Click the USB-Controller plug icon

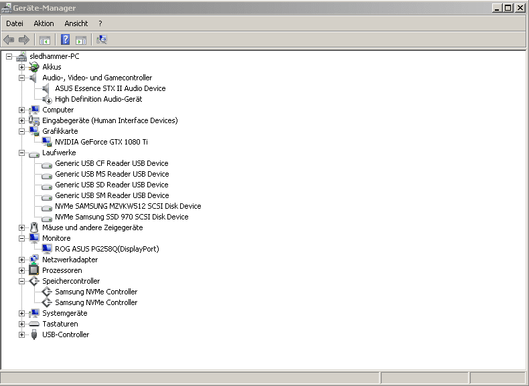coord(33,334)
